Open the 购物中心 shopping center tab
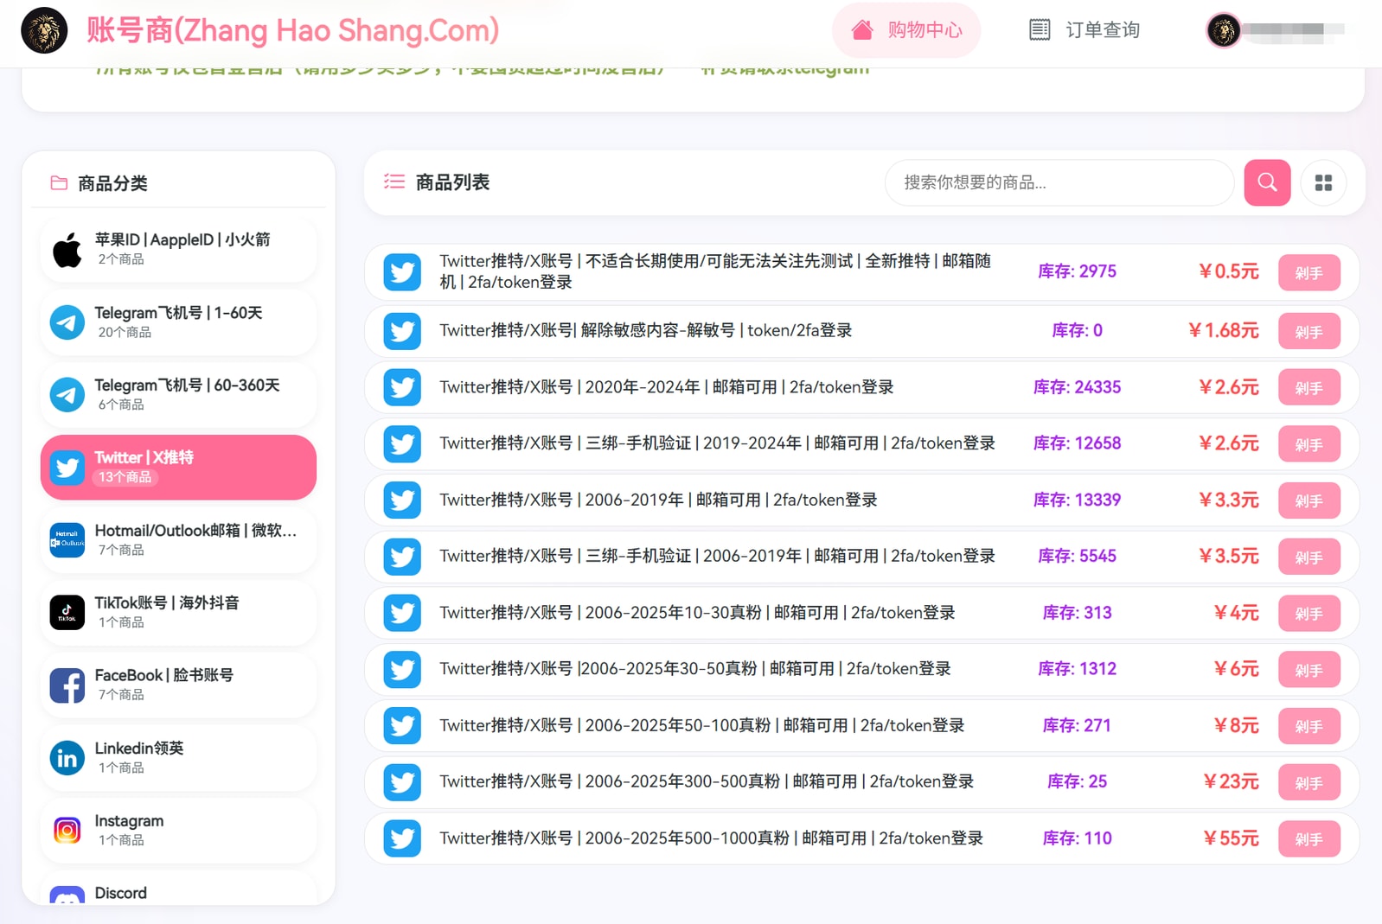Screen dimensions: 1382x924 (906, 30)
